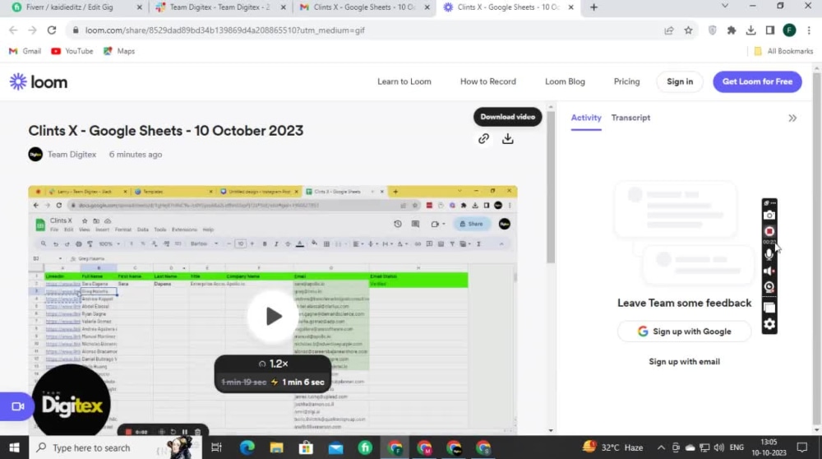Viewport: 822px width, 459px height.
Task: Switch to the Gmail Clints X tab
Action: 364,7
